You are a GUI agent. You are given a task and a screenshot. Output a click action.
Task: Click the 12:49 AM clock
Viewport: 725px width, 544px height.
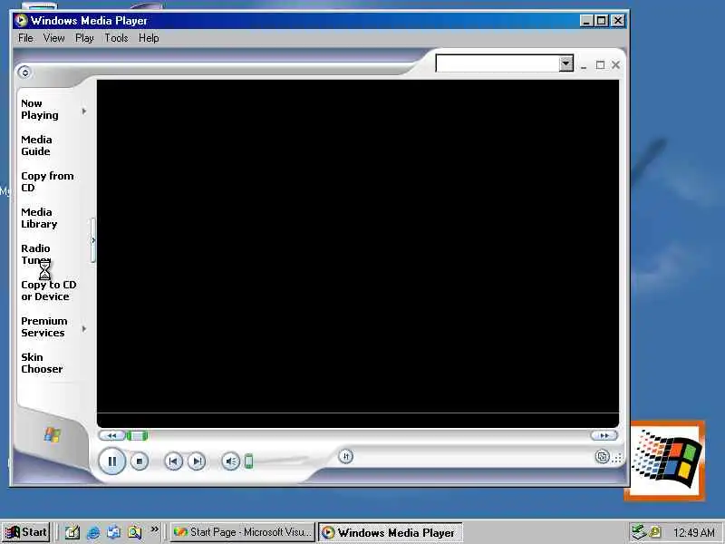pos(693,532)
